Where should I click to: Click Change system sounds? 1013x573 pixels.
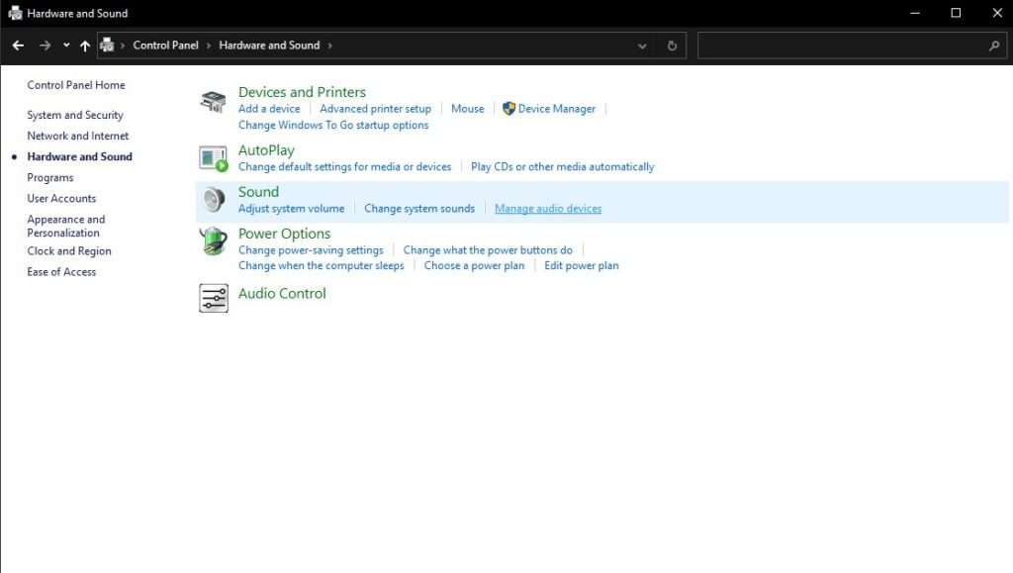(x=419, y=209)
